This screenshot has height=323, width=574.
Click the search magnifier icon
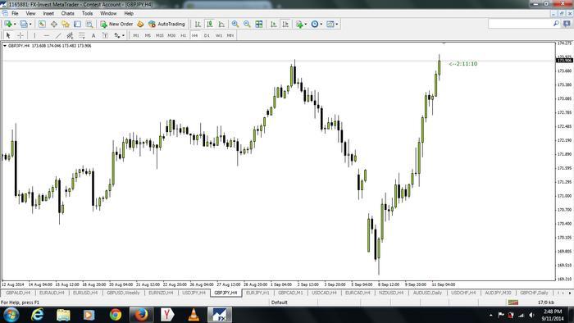point(556,24)
